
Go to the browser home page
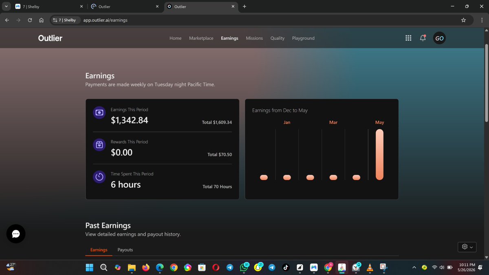41,20
